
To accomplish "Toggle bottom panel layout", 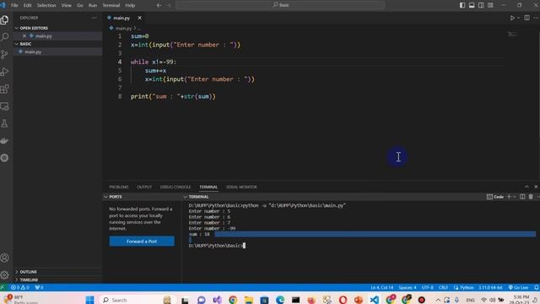I will pyautogui.click(x=472, y=5).
